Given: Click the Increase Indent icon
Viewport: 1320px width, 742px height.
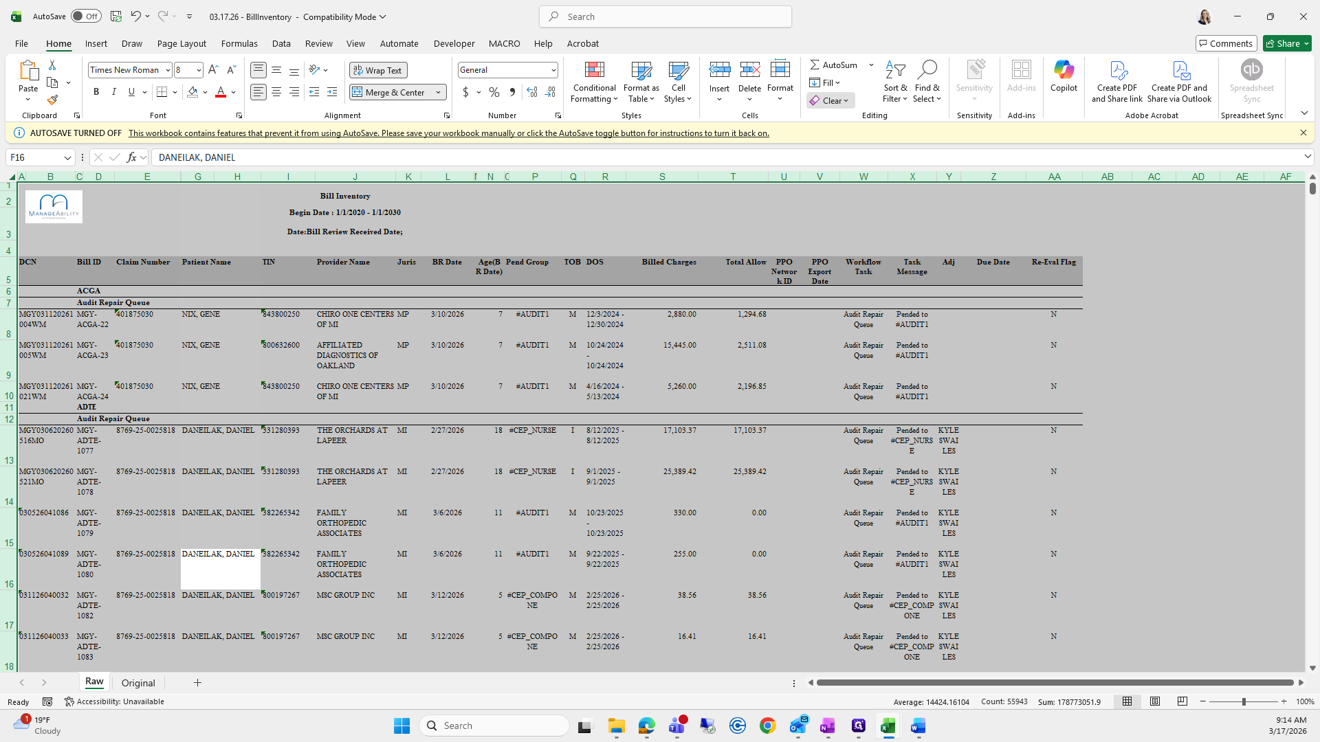Looking at the screenshot, I should pos(332,92).
